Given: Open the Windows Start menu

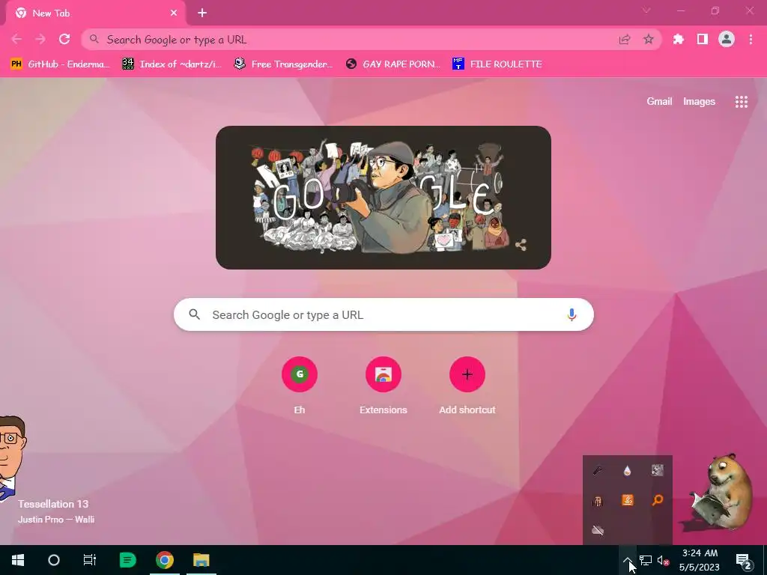Looking at the screenshot, I should (x=18, y=560).
